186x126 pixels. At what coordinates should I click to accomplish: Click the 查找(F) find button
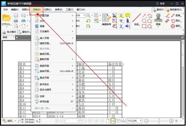(158, 10)
